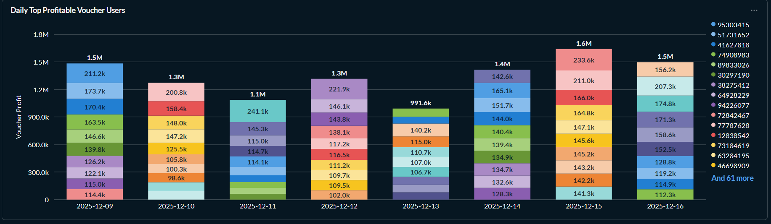
Task: Click the blue dot for 41627818
Action: coord(713,44)
